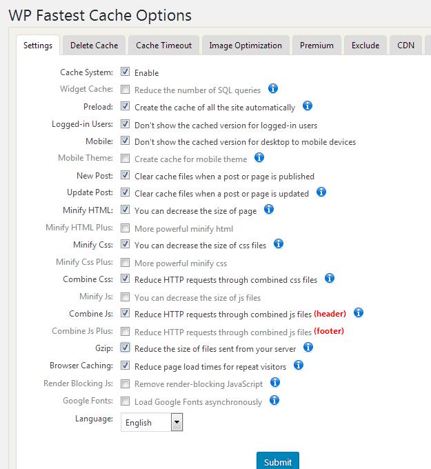Click 'Remove render-blocking JavaScript' text
This screenshot has width=431, height=469.
199,383
